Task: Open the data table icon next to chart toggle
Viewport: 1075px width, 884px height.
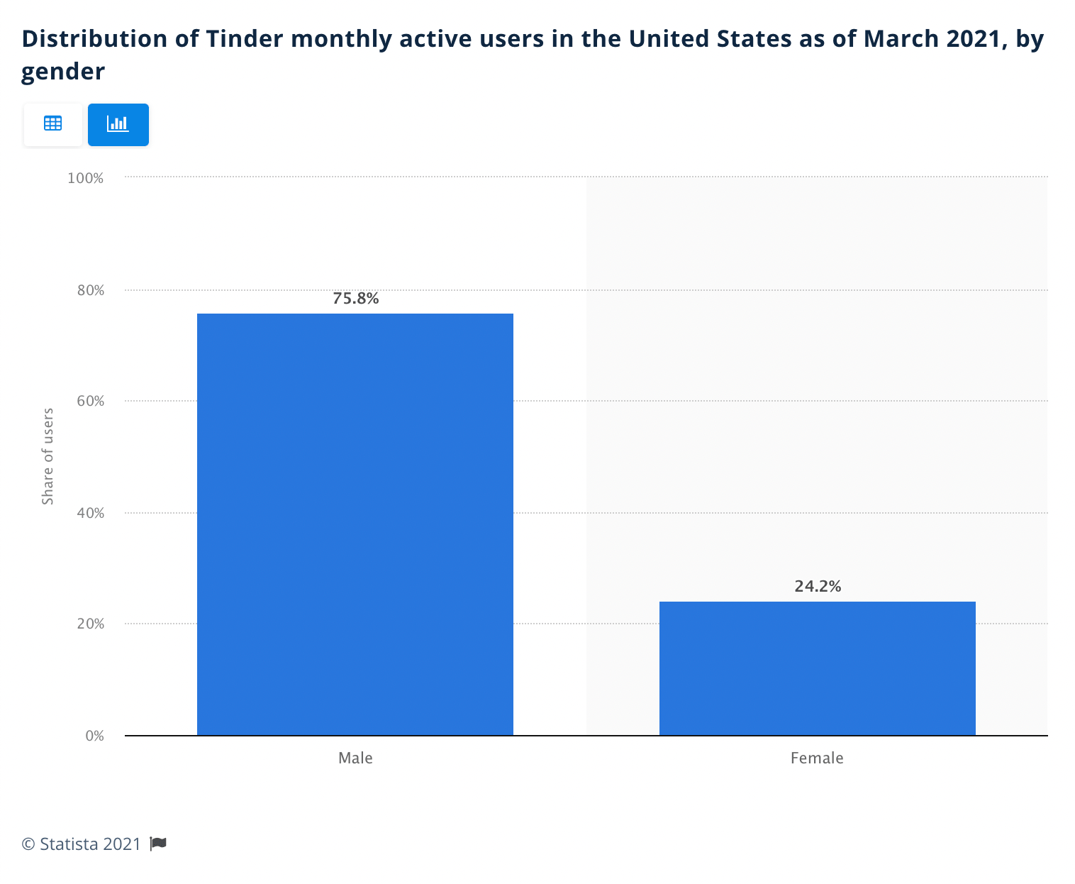Action: click(53, 124)
